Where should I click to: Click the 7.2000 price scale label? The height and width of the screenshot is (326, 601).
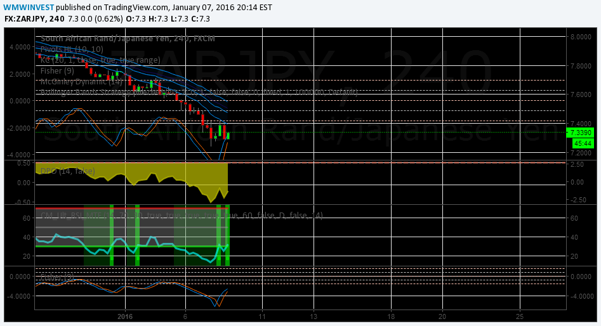[x=581, y=153]
